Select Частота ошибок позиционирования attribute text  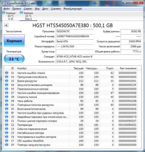coord(38,93)
